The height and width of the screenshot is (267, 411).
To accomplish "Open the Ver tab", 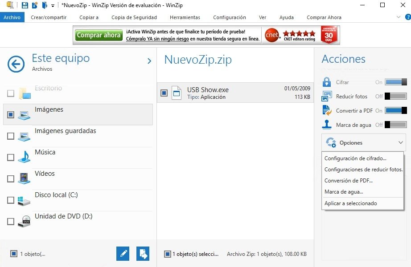I will [x=263, y=17].
